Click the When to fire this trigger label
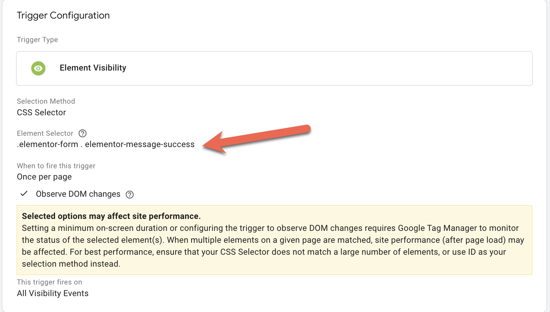This screenshot has width=550, height=312. point(56,166)
